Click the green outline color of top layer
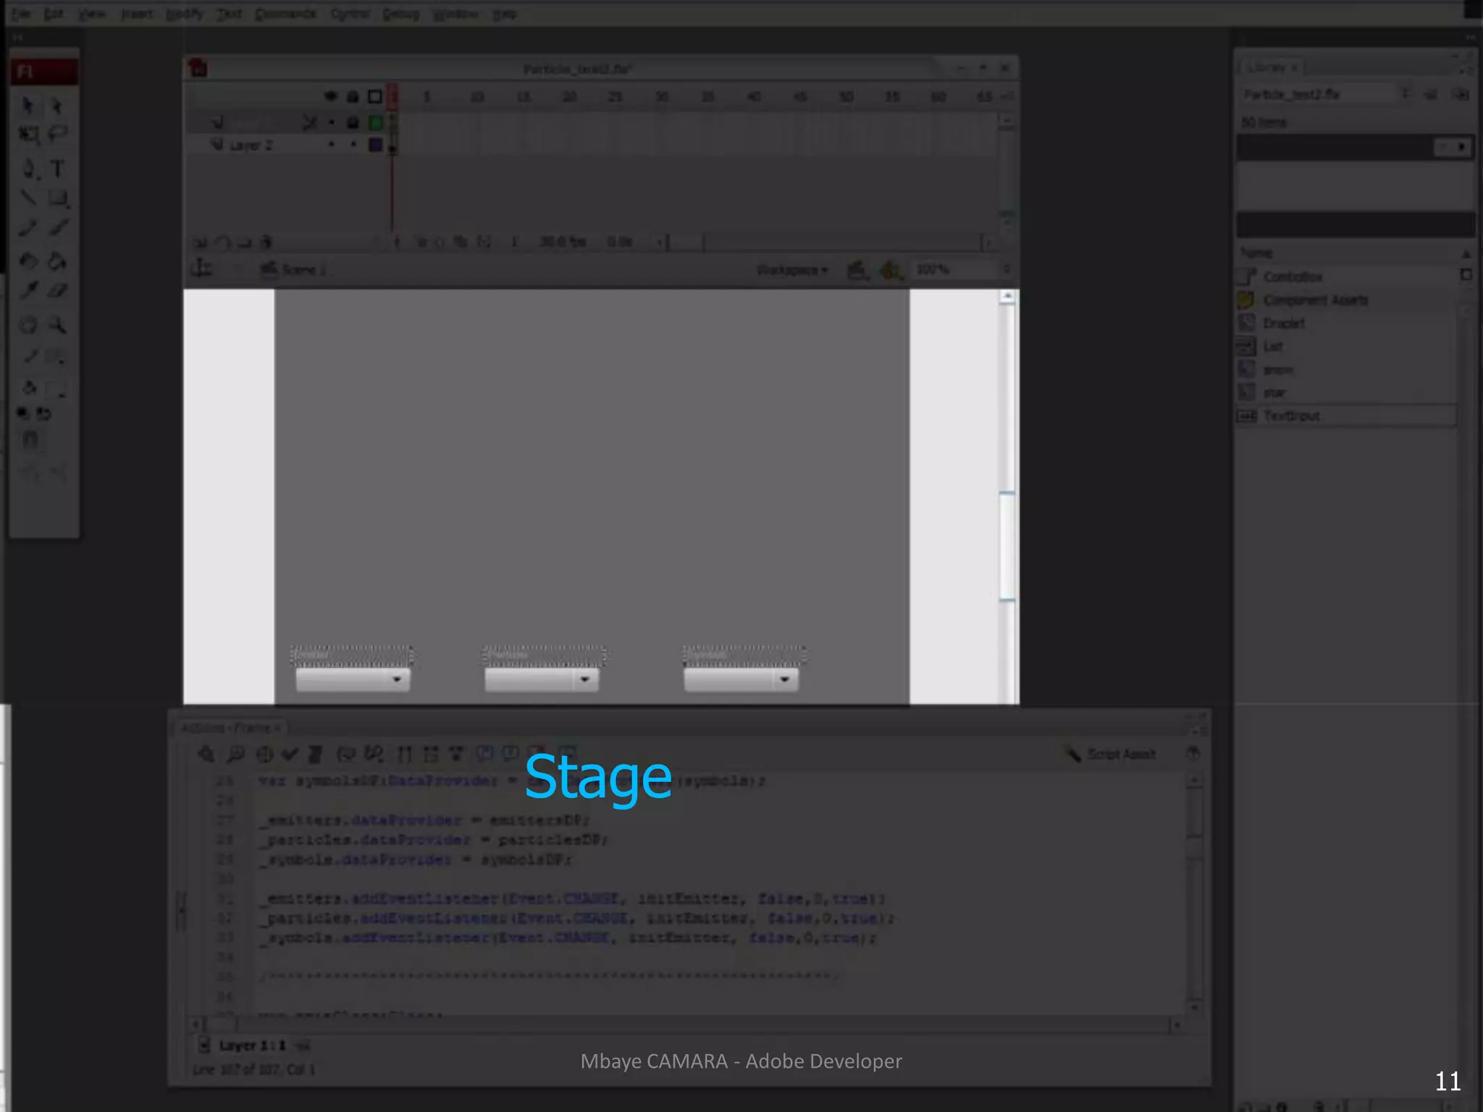This screenshot has width=1483, height=1112. (x=375, y=122)
